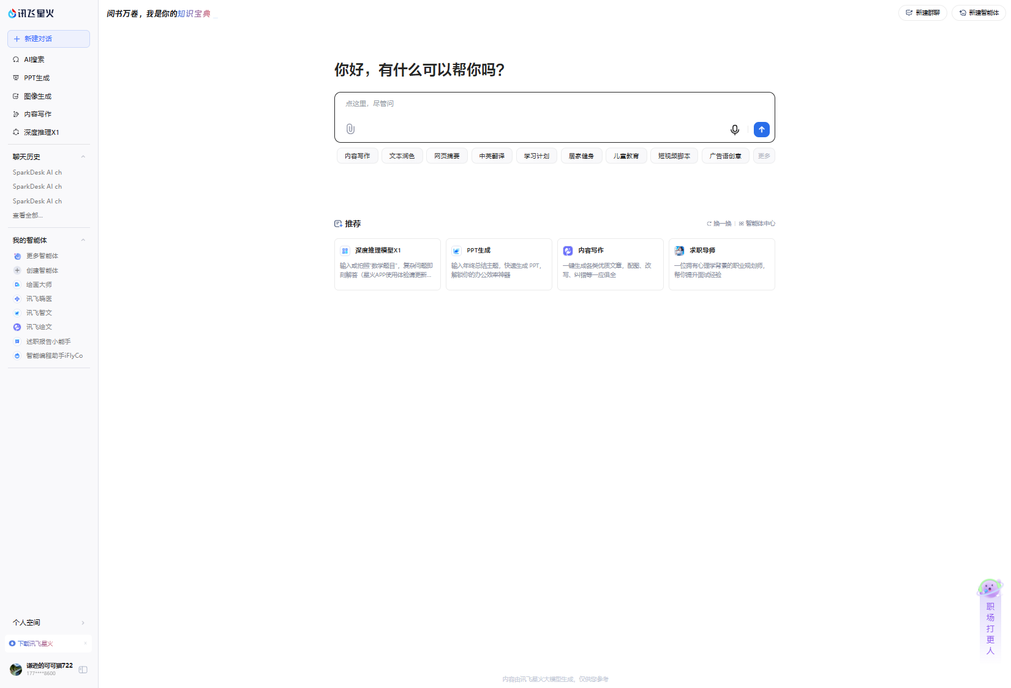The height and width of the screenshot is (688, 1011).
Task: Click the 职场打更人 floating mascot
Action: click(990, 619)
